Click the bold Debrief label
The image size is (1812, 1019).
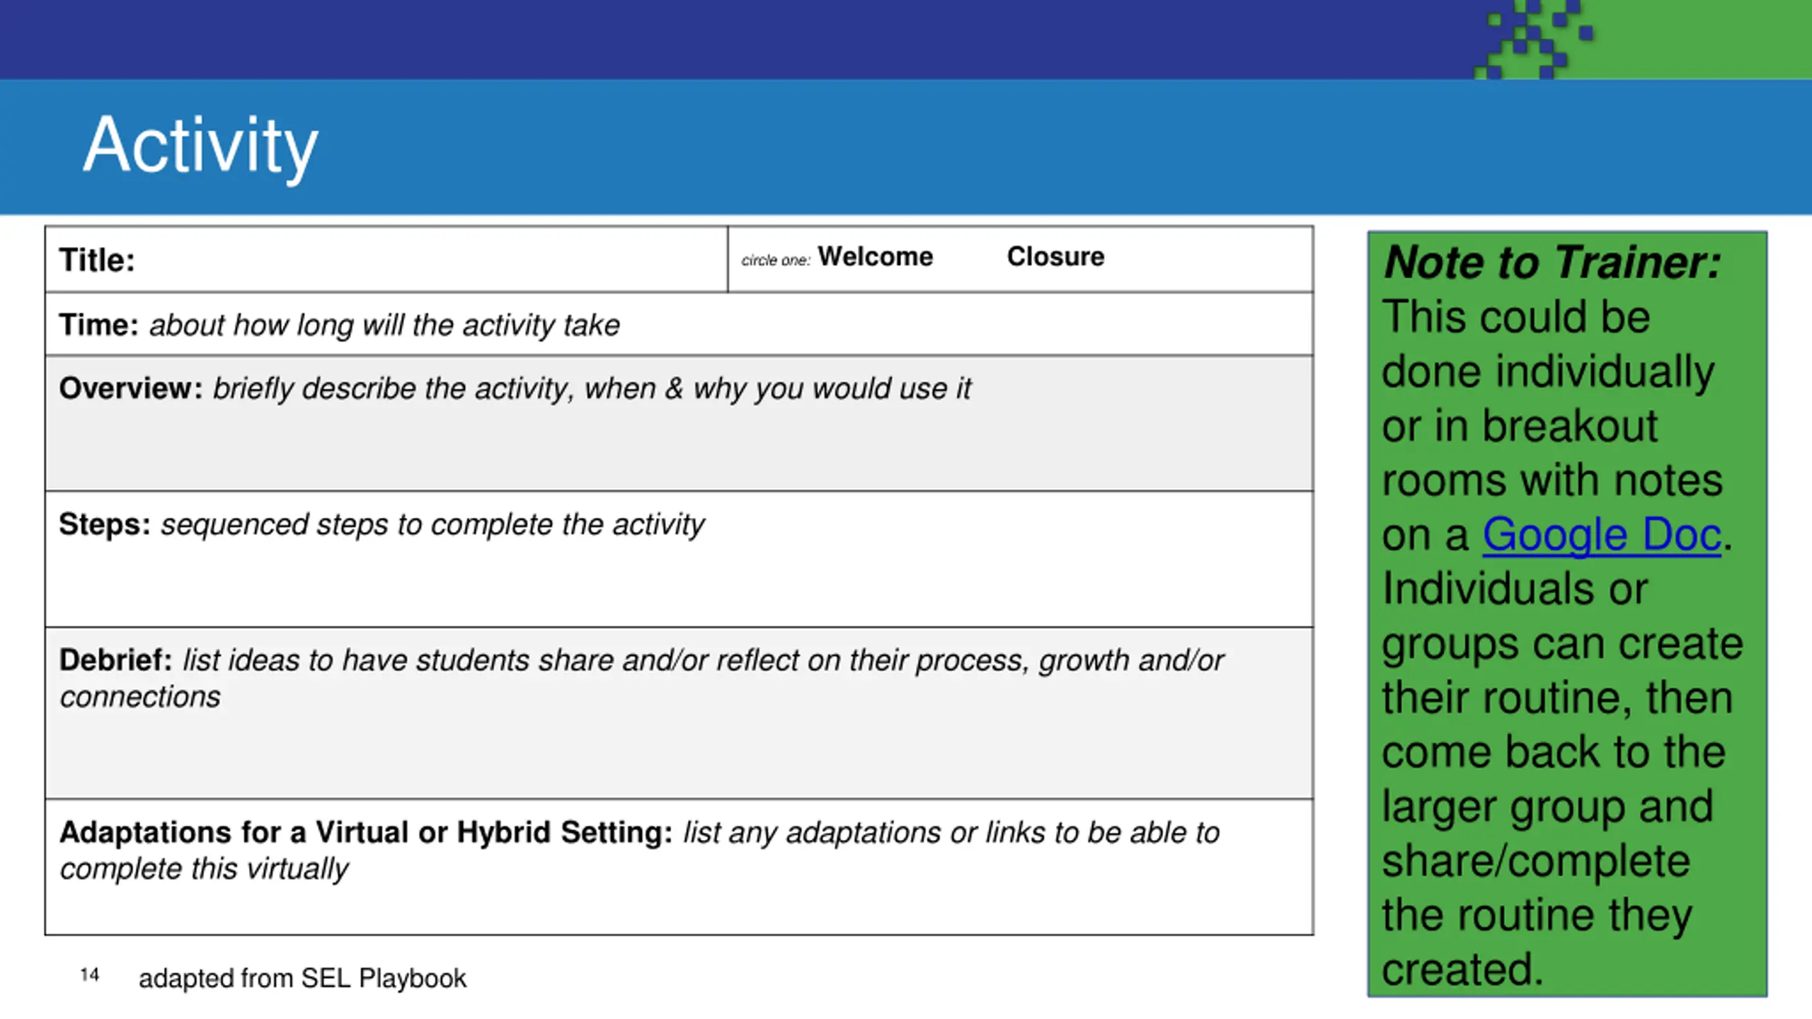tap(115, 660)
